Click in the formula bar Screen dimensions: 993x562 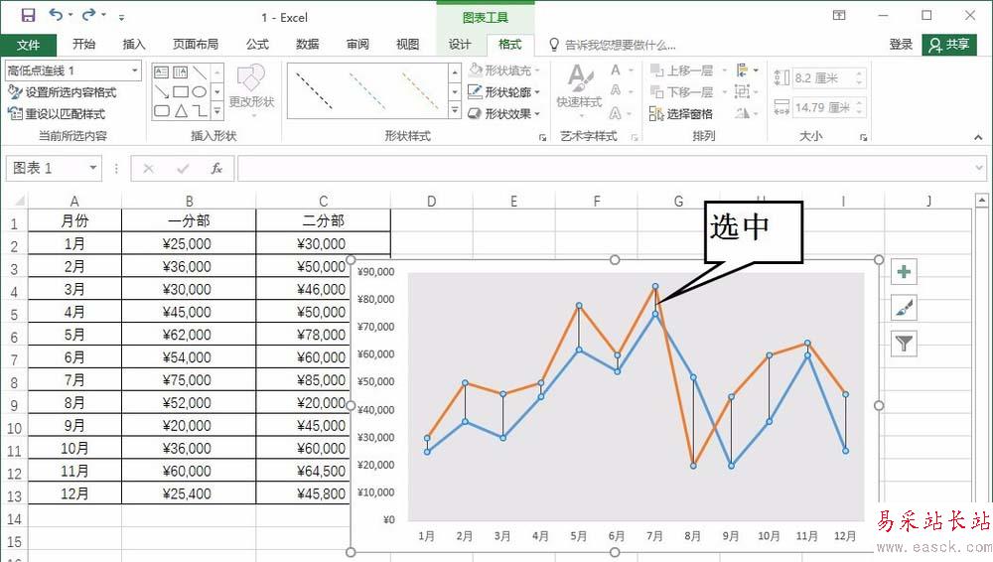tap(605, 169)
